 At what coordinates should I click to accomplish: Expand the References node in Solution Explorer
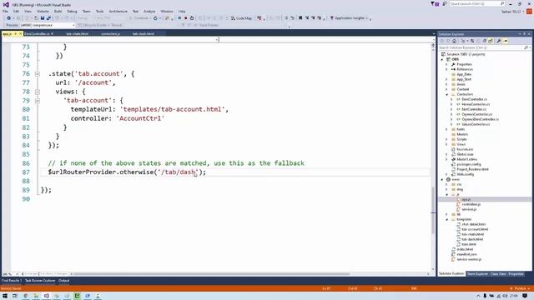pyautogui.click(x=447, y=69)
